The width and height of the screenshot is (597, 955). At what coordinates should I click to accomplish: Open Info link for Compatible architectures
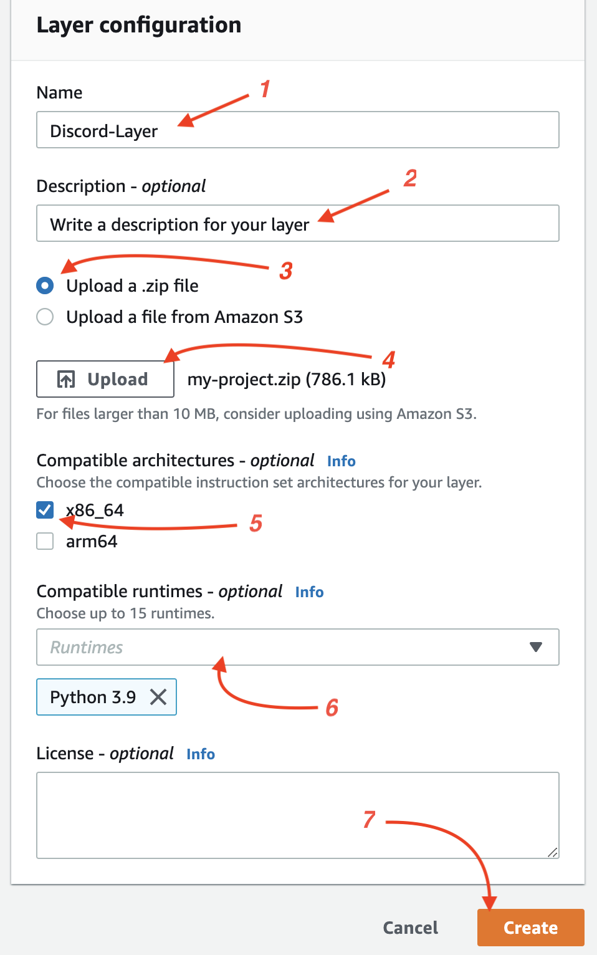click(341, 461)
